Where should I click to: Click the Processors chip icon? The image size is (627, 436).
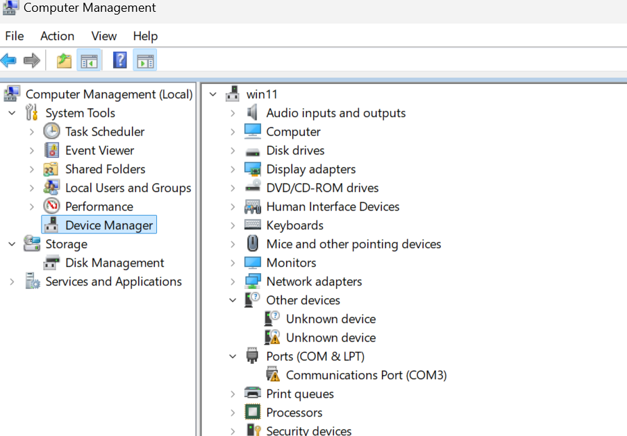(253, 412)
